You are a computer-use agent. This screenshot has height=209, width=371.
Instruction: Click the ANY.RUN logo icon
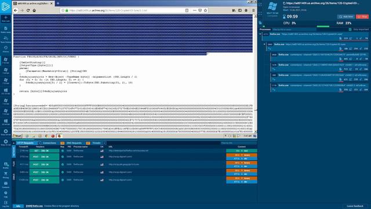click(x=5, y=6)
